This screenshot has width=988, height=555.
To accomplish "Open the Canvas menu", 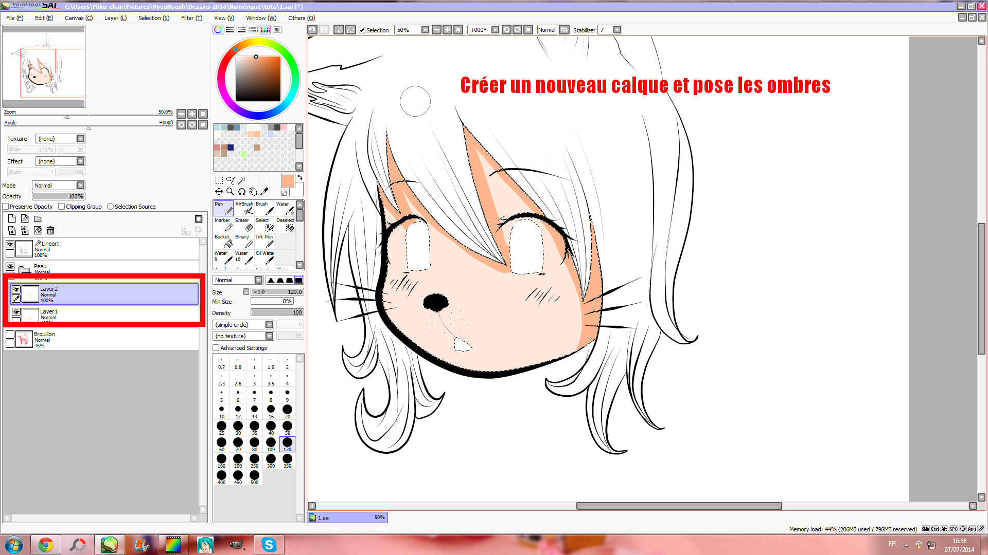I will point(78,18).
